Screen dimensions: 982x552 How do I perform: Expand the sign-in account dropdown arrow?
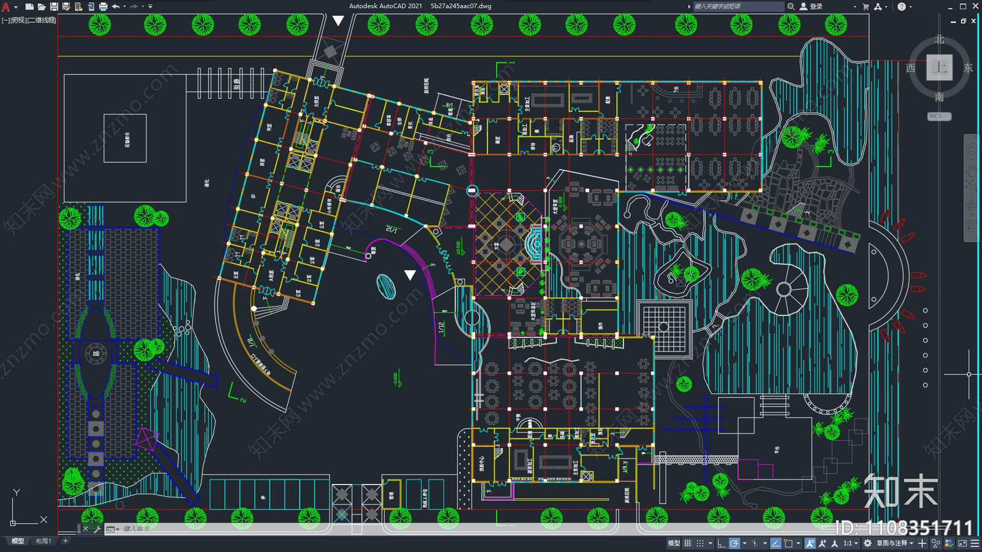[854, 7]
